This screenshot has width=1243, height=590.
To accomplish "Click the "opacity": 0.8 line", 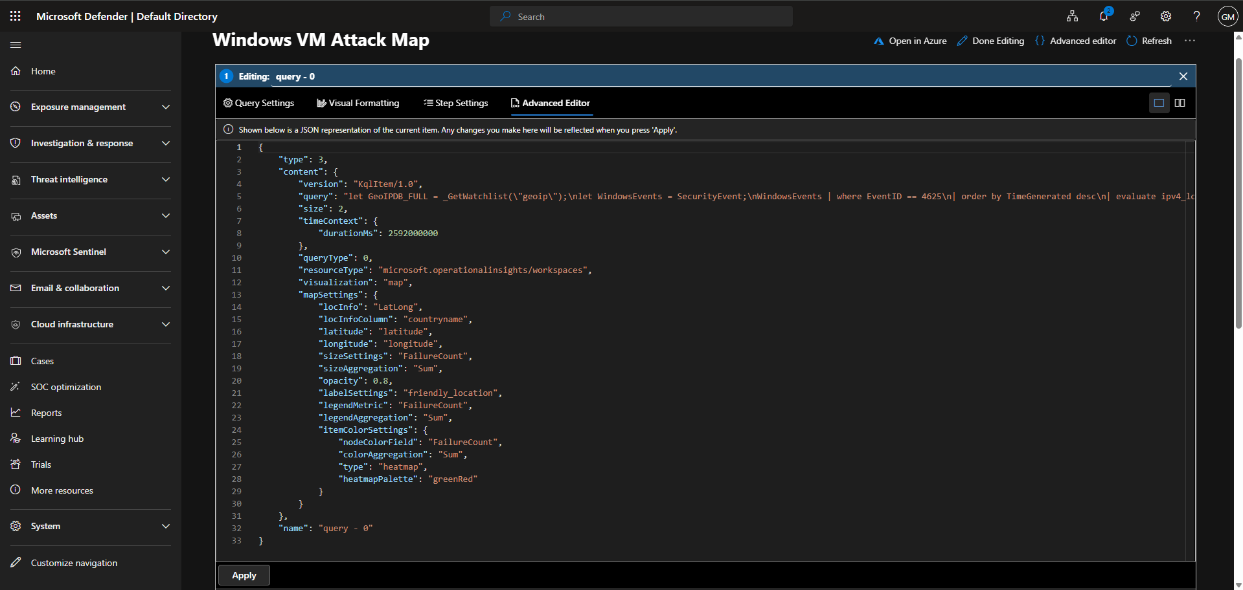I will (355, 380).
